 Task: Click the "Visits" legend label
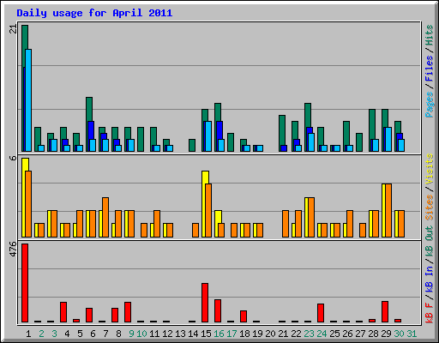tap(430, 169)
